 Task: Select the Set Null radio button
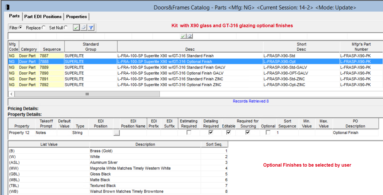66,28
